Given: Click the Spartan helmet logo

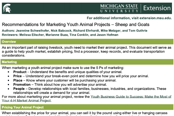Looking at the screenshot, I should (7, 8).
